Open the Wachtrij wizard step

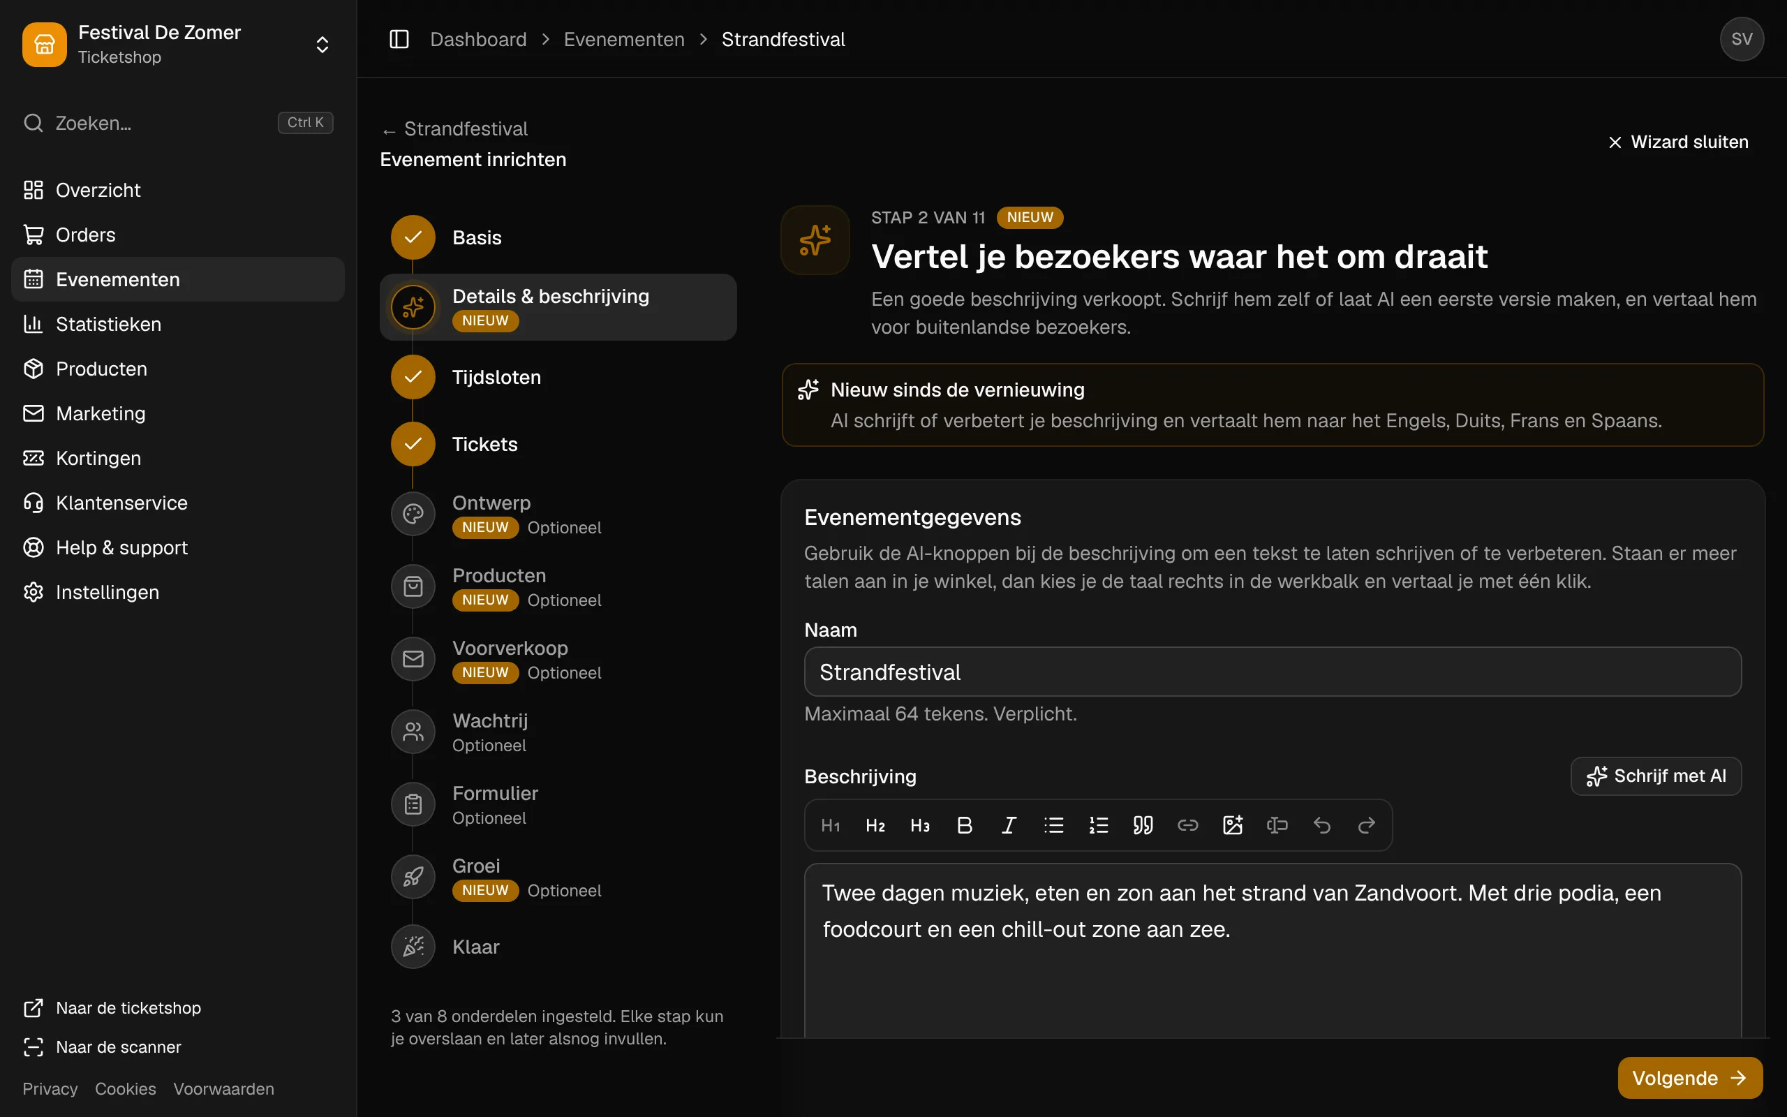click(558, 732)
